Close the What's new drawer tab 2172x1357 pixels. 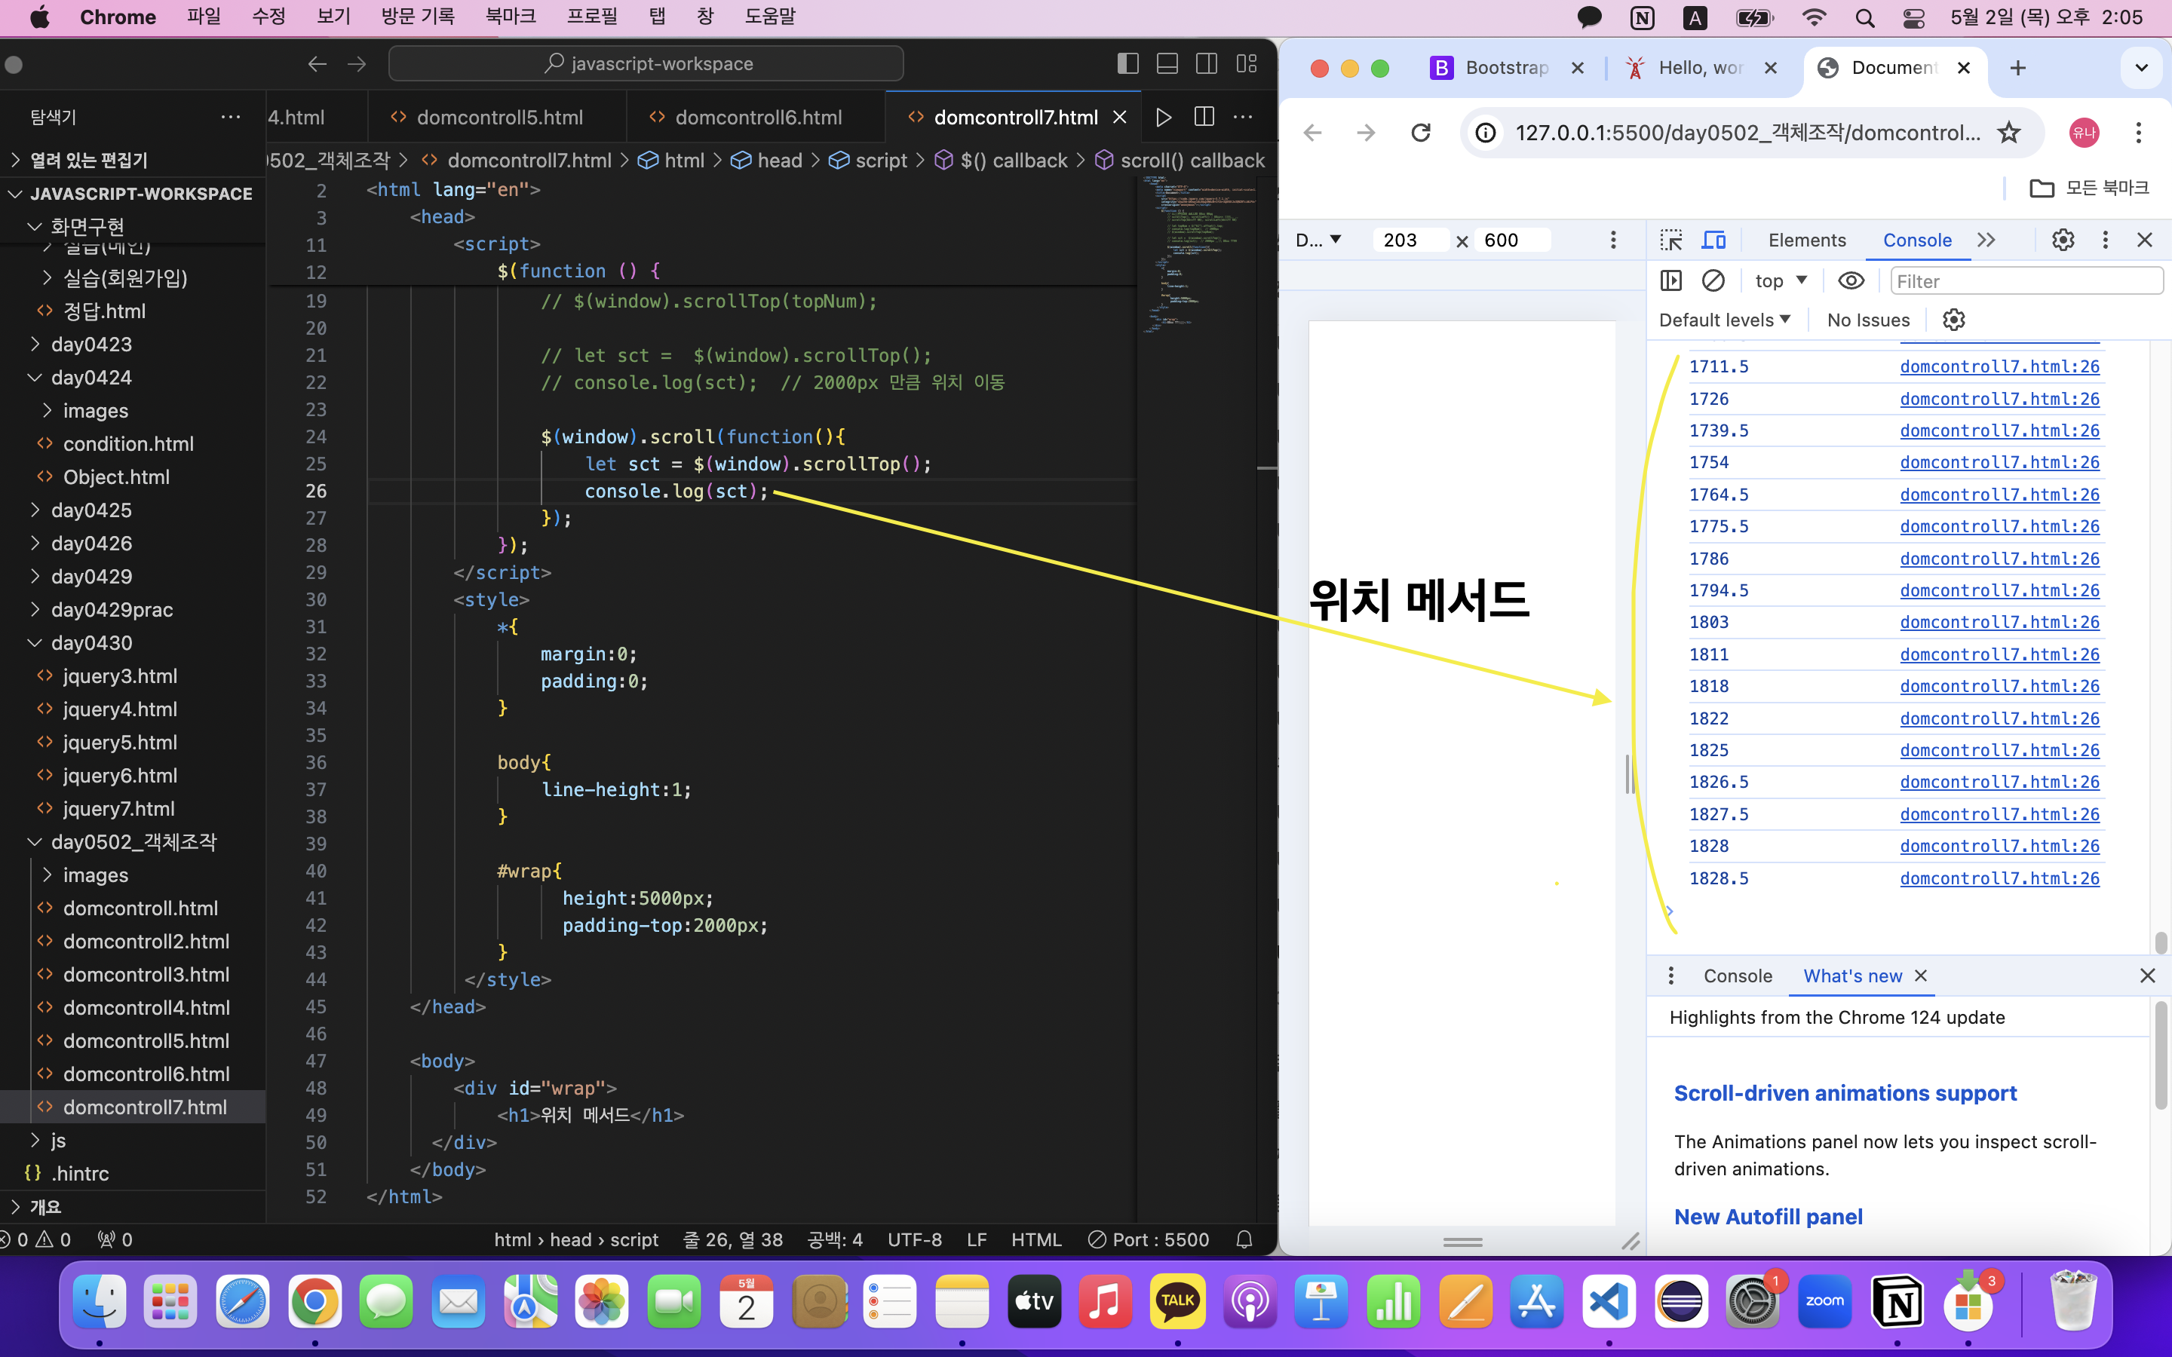[1921, 976]
